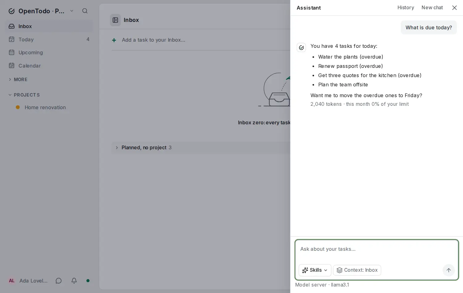Click 'Water the plants (overdue)' text
The height and width of the screenshot is (293, 463).
click(x=351, y=57)
